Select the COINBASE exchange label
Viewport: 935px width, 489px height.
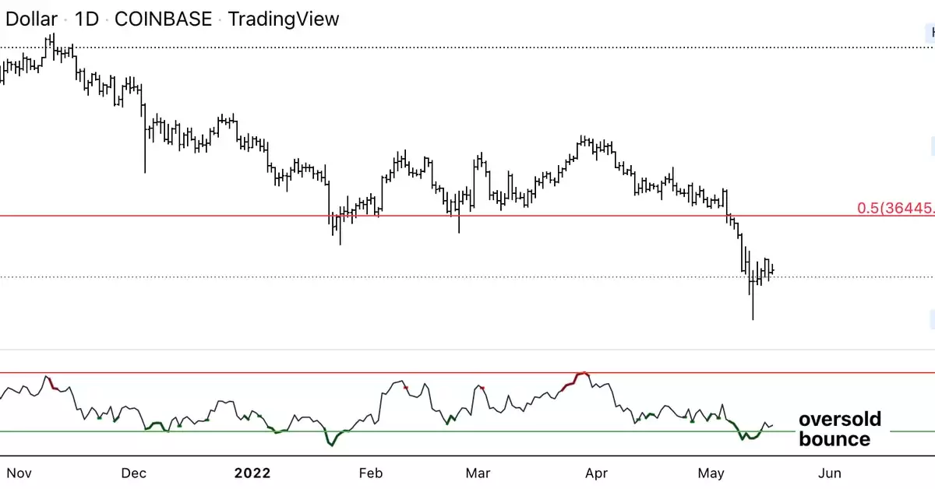[163, 19]
